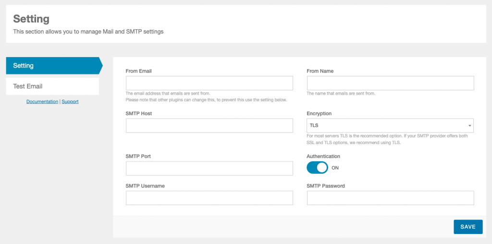Focus the From Email input field

point(209,83)
